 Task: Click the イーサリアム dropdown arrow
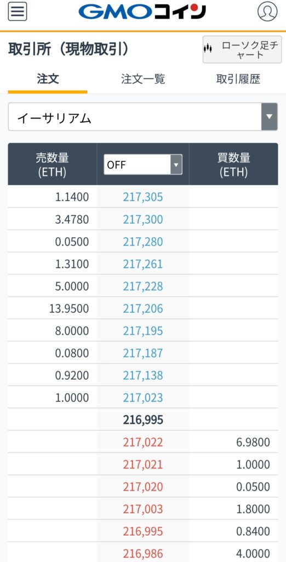[270, 117]
